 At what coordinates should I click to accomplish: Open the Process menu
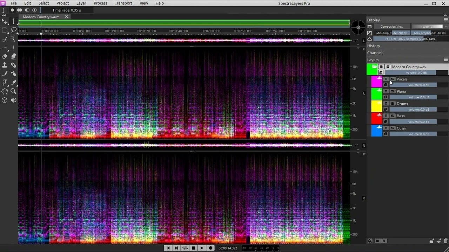coord(100,3)
